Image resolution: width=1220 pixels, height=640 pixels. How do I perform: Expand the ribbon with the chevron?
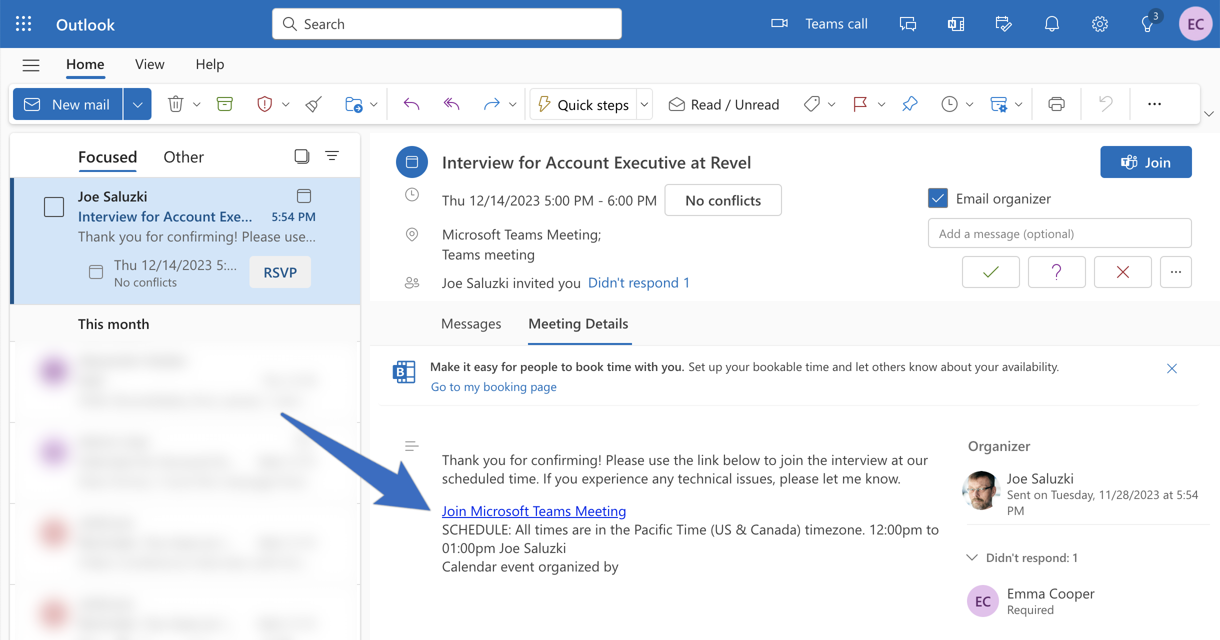1208,114
